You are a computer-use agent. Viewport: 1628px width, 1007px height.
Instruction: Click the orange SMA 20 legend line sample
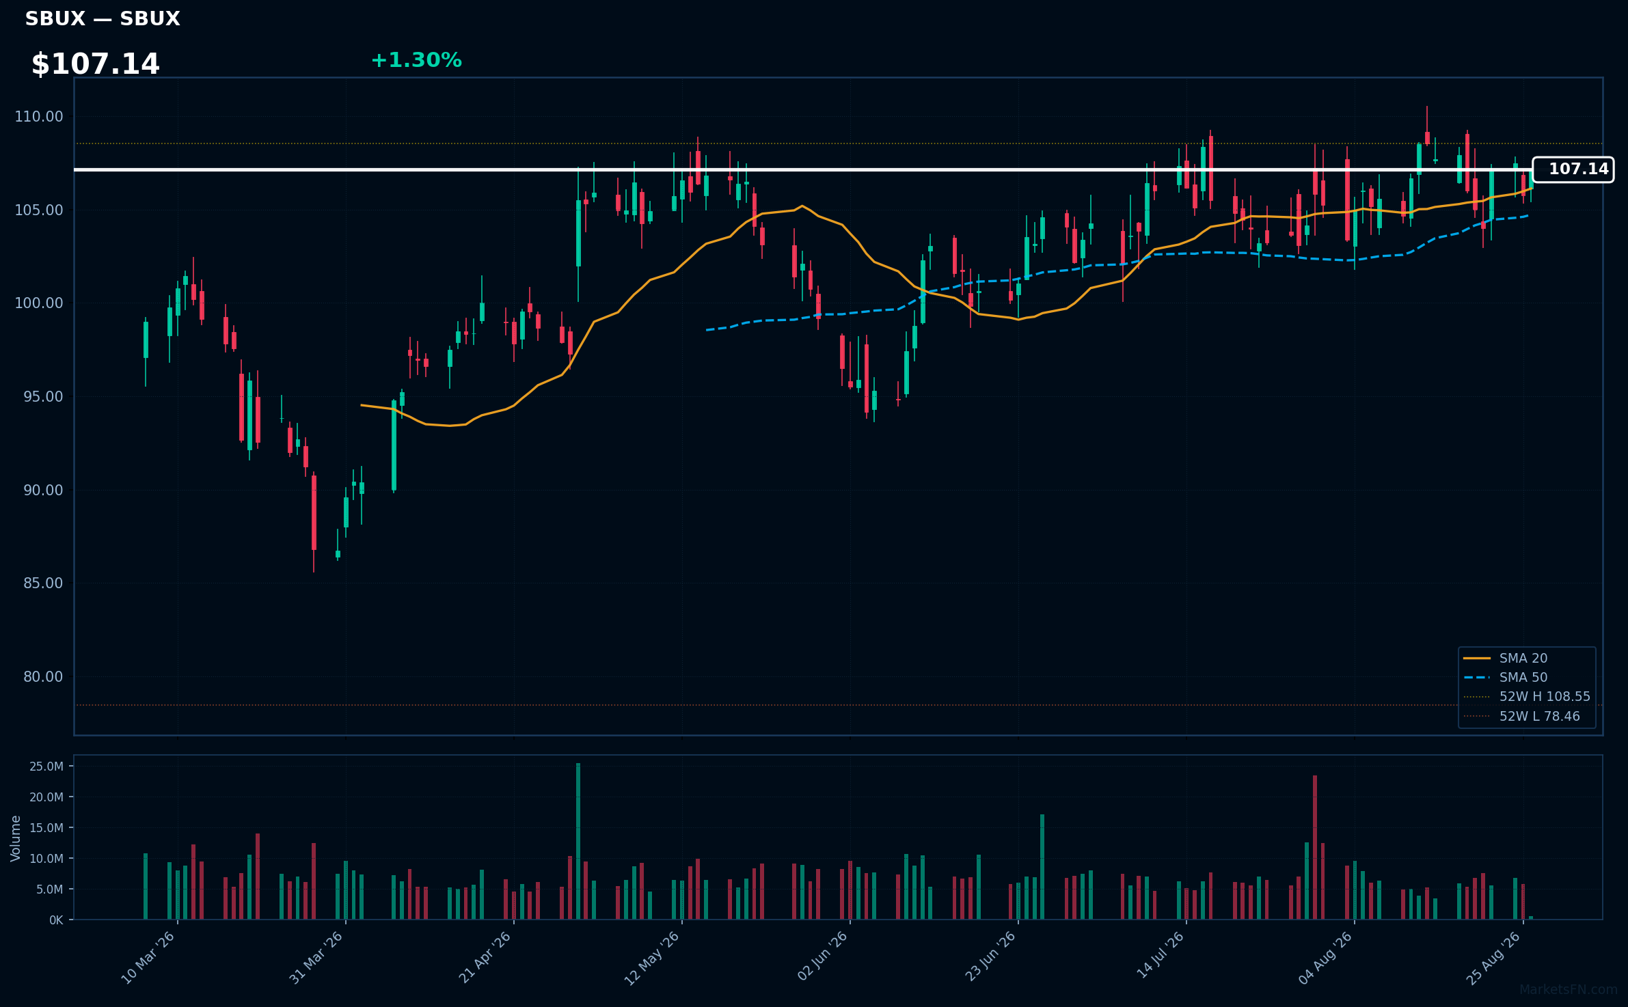[x=1476, y=658]
